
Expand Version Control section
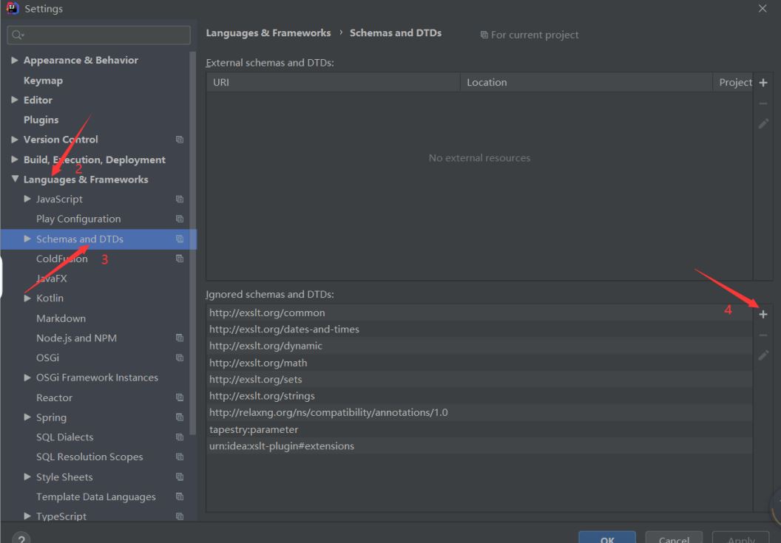coord(15,140)
